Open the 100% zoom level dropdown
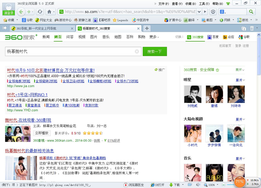 [x=217, y=185]
